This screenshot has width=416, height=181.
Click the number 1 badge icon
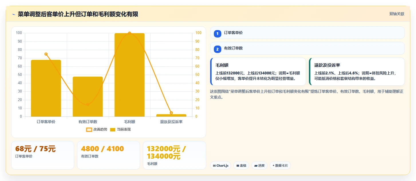(x=217, y=34)
